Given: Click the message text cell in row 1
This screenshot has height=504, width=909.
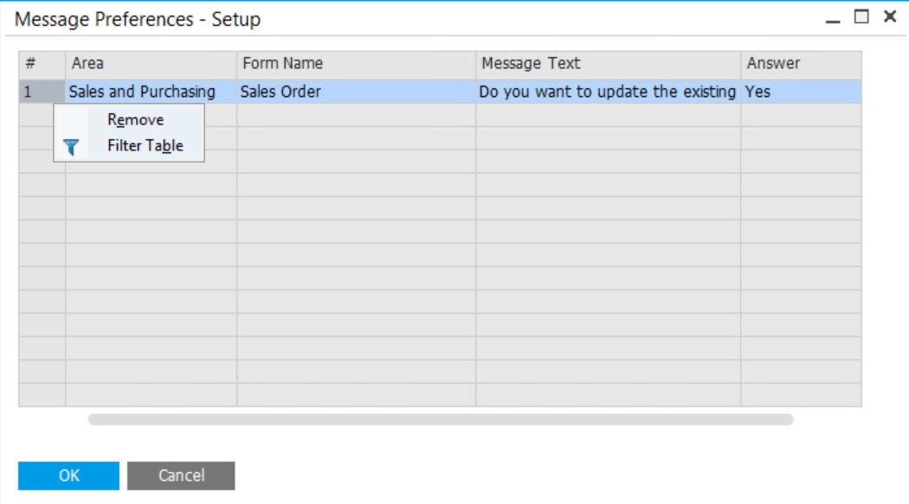Looking at the screenshot, I should (608, 92).
